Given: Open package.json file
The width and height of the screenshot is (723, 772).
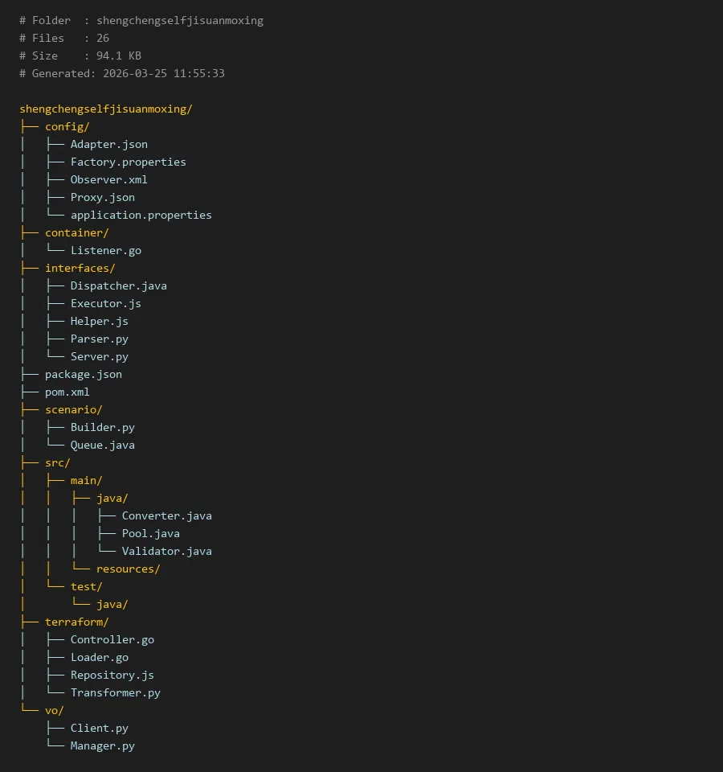Looking at the screenshot, I should point(84,375).
